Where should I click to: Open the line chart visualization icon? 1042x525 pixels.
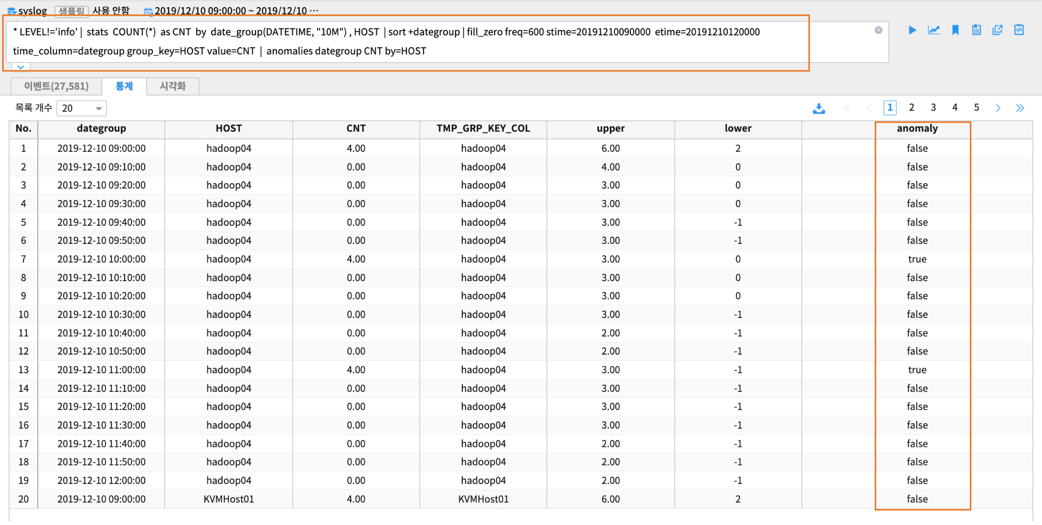pos(934,30)
